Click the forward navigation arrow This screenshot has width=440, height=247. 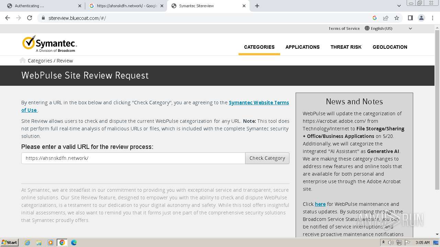click(19, 18)
